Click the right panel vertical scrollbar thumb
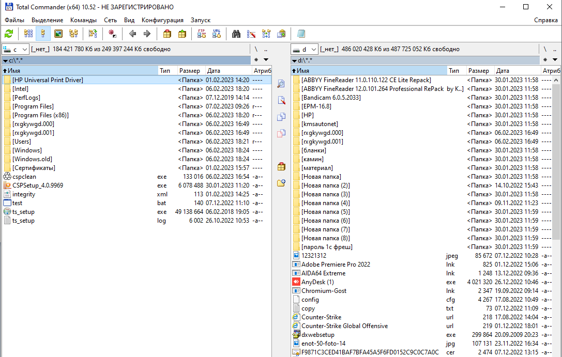Image resolution: width=562 pixels, height=357 pixels. point(556,162)
